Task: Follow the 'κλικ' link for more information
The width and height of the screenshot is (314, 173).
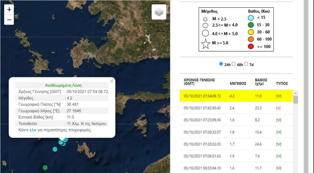Action: tap(33, 130)
